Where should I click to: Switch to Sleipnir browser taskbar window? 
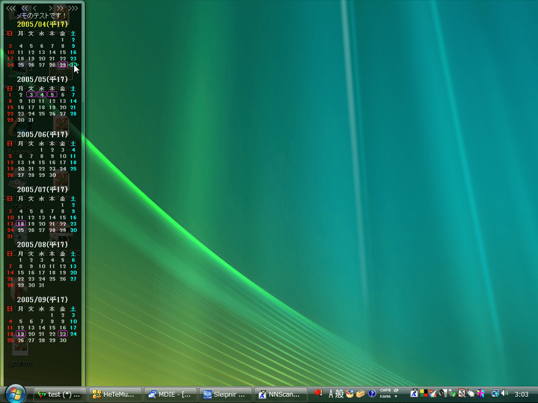coord(226,394)
